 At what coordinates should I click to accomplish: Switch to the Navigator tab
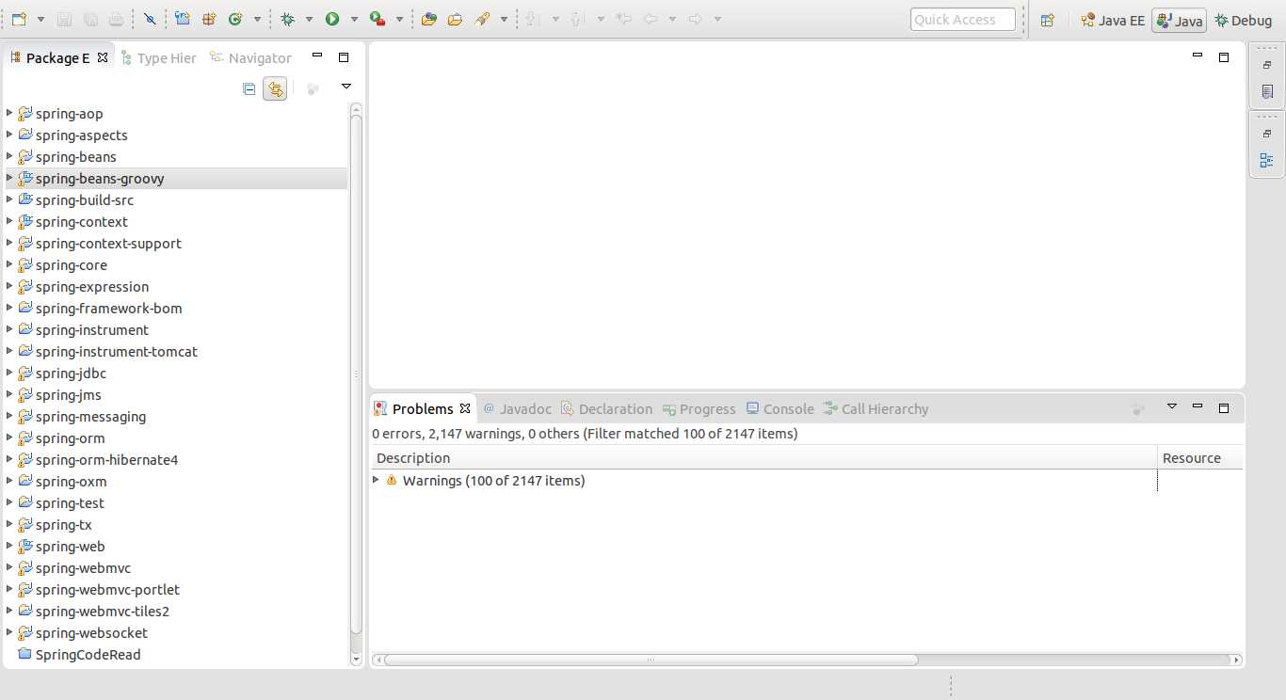[x=251, y=58]
